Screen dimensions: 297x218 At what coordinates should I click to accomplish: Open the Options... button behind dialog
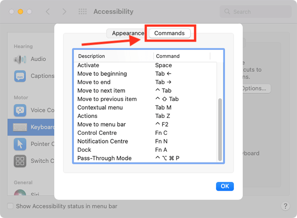click(x=255, y=89)
